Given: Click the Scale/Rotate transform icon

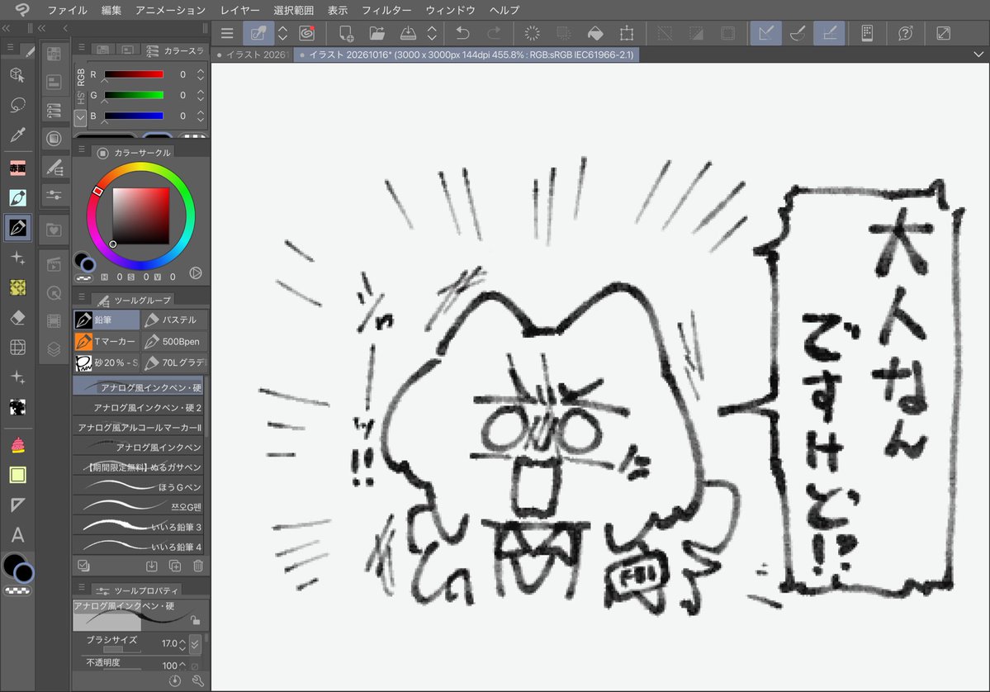Looking at the screenshot, I should (627, 33).
